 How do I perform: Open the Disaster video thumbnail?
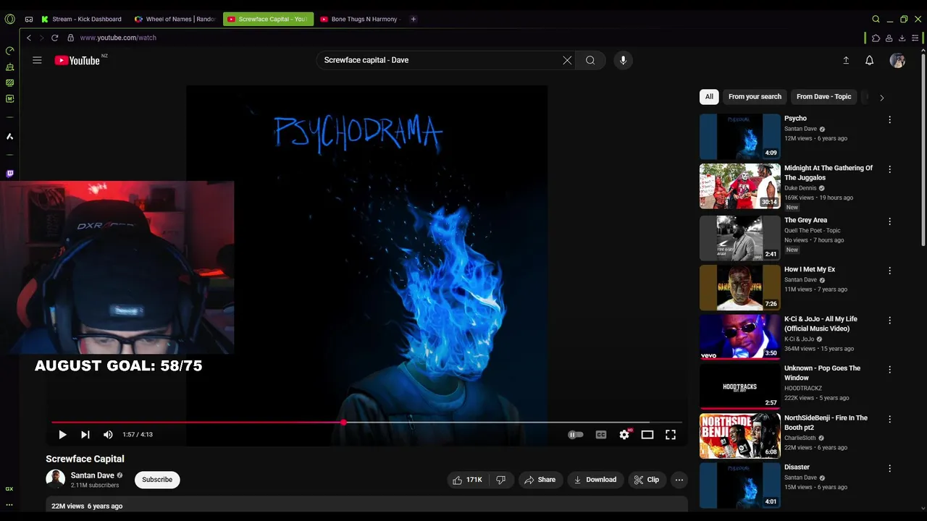click(739, 485)
